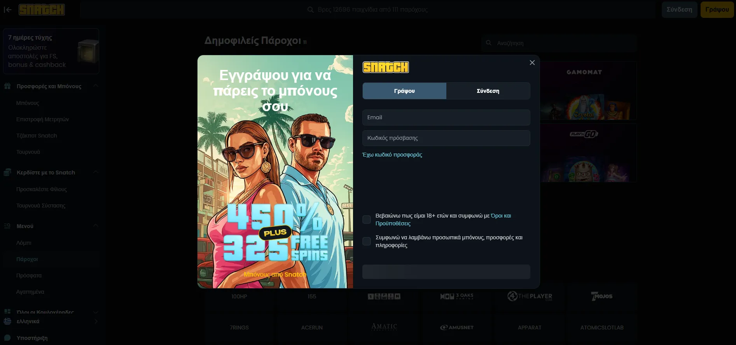
Task: Tick the personal bonuses consent checkbox
Action: pyautogui.click(x=367, y=241)
